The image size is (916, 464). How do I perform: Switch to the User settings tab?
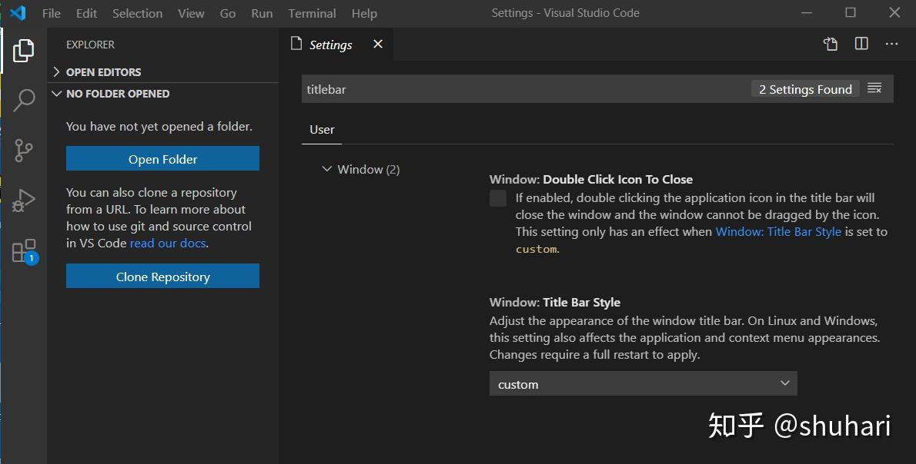click(x=322, y=129)
